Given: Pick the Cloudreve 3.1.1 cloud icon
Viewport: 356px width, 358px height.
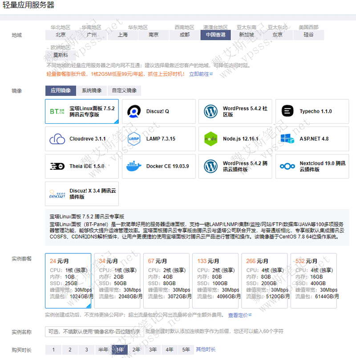Looking at the screenshot, I should click(57, 139).
